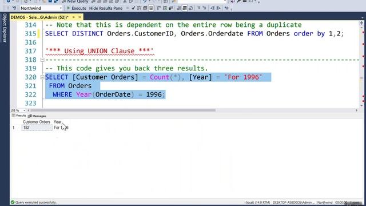Click the Hide Results Pane button
The width and height of the screenshot is (366, 206).
[x=106, y=8]
